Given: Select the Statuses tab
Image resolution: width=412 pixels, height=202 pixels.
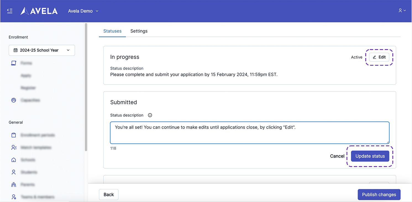Looking at the screenshot, I should point(112,31).
